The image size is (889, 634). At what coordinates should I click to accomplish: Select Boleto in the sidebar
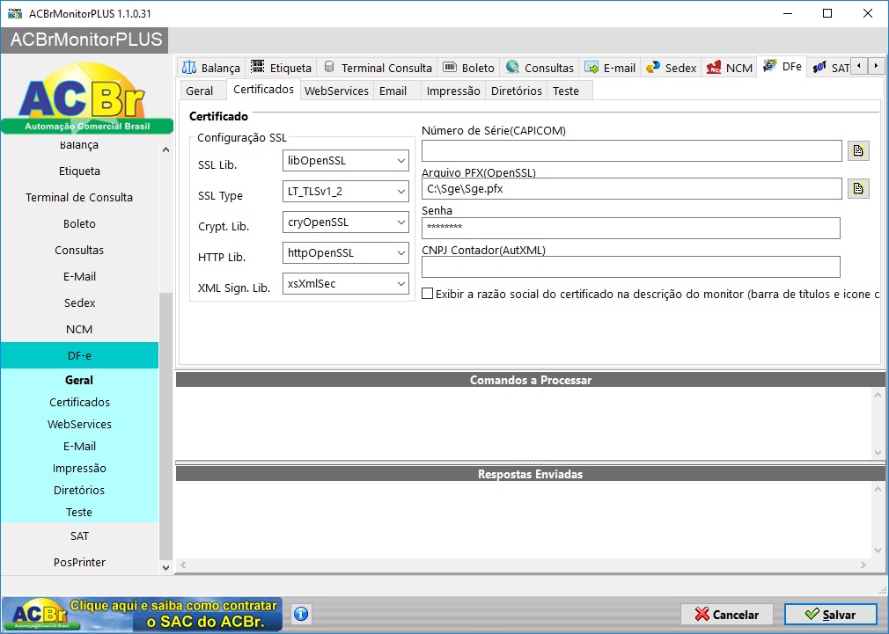coord(79,224)
